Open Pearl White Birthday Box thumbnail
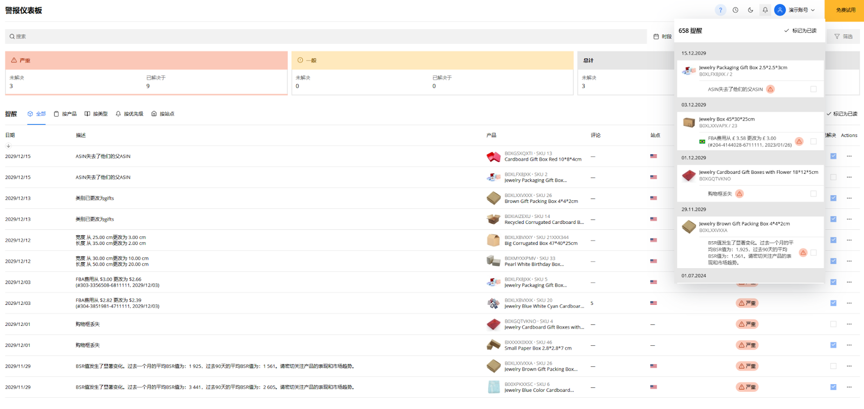864x409 pixels. click(x=494, y=261)
